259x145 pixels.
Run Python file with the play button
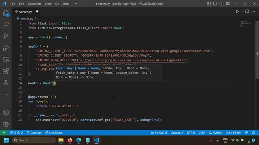pyautogui.click(x=237, y=12)
